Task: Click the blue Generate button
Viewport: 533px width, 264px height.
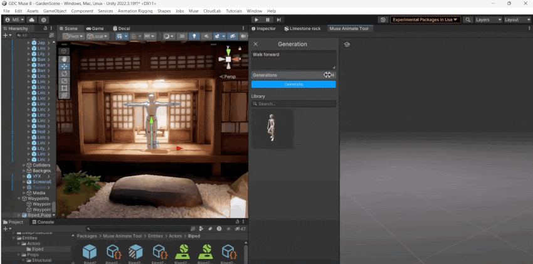Action: pos(293,84)
